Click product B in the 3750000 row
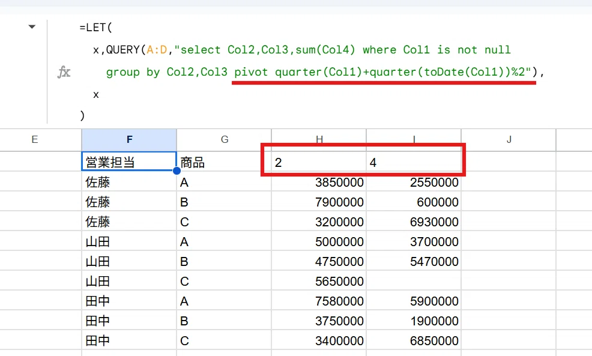 pos(225,321)
